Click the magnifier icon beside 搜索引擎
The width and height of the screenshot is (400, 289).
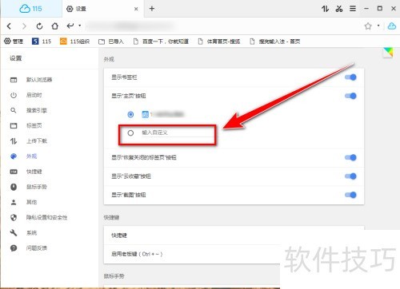[14, 110]
